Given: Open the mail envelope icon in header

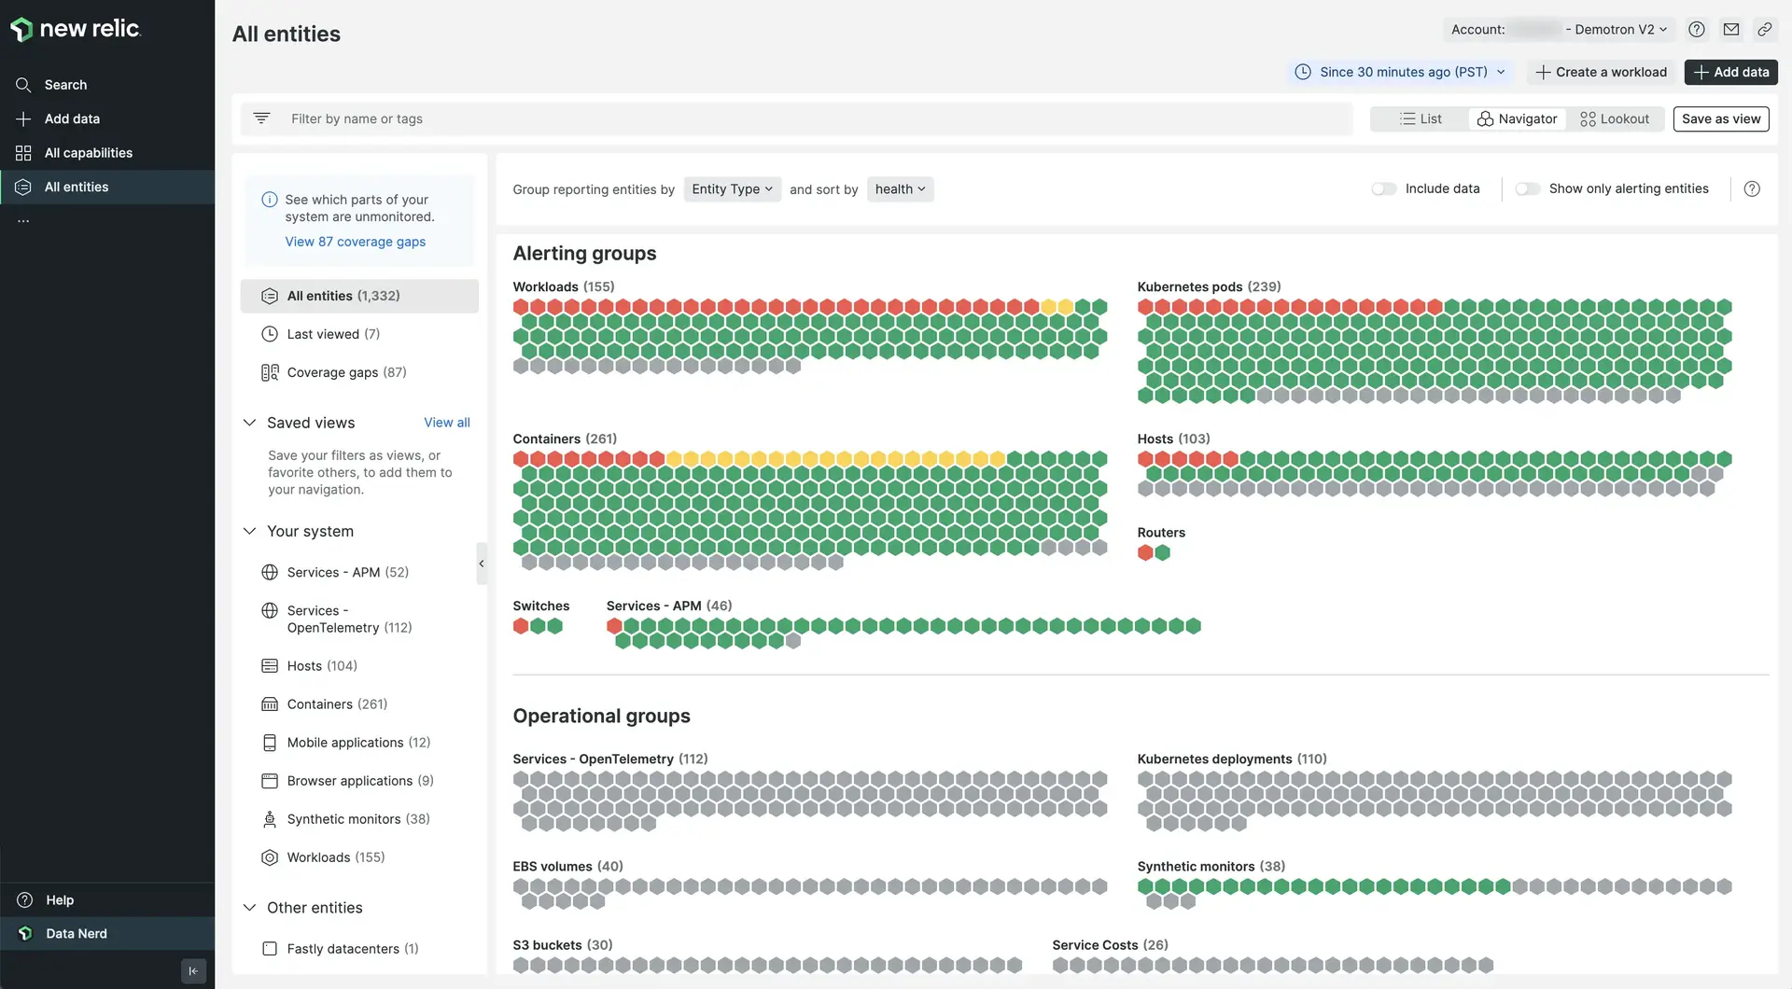Looking at the screenshot, I should point(1731,29).
